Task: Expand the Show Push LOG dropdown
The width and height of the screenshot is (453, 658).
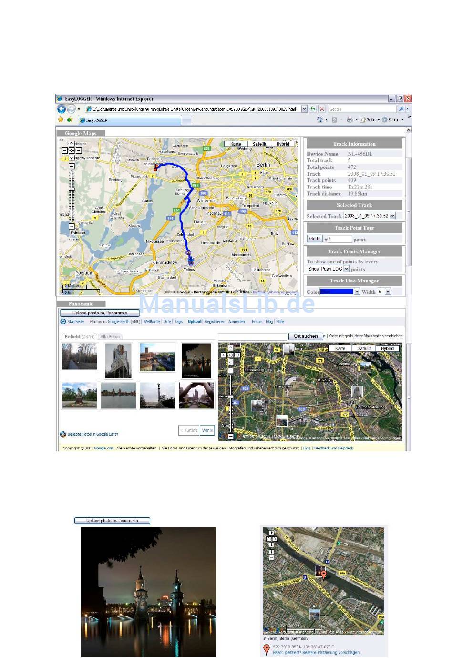Action: [347, 269]
